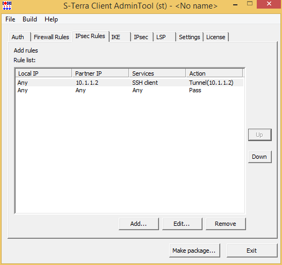Click Make package button

click(194, 251)
